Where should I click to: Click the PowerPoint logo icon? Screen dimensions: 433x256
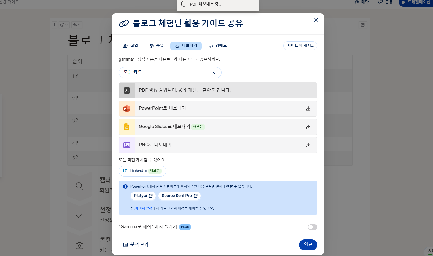[127, 109]
